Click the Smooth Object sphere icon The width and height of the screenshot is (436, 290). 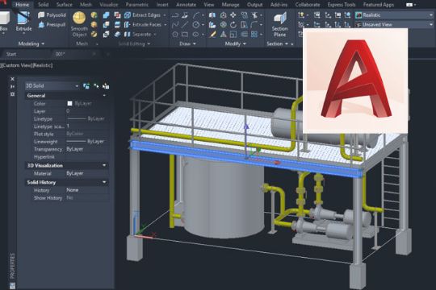pyautogui.click(x=79, y=18)
